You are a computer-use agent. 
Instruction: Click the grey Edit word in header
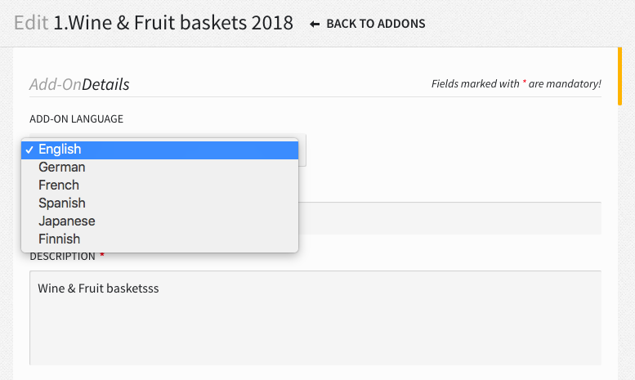pos(31,23)
